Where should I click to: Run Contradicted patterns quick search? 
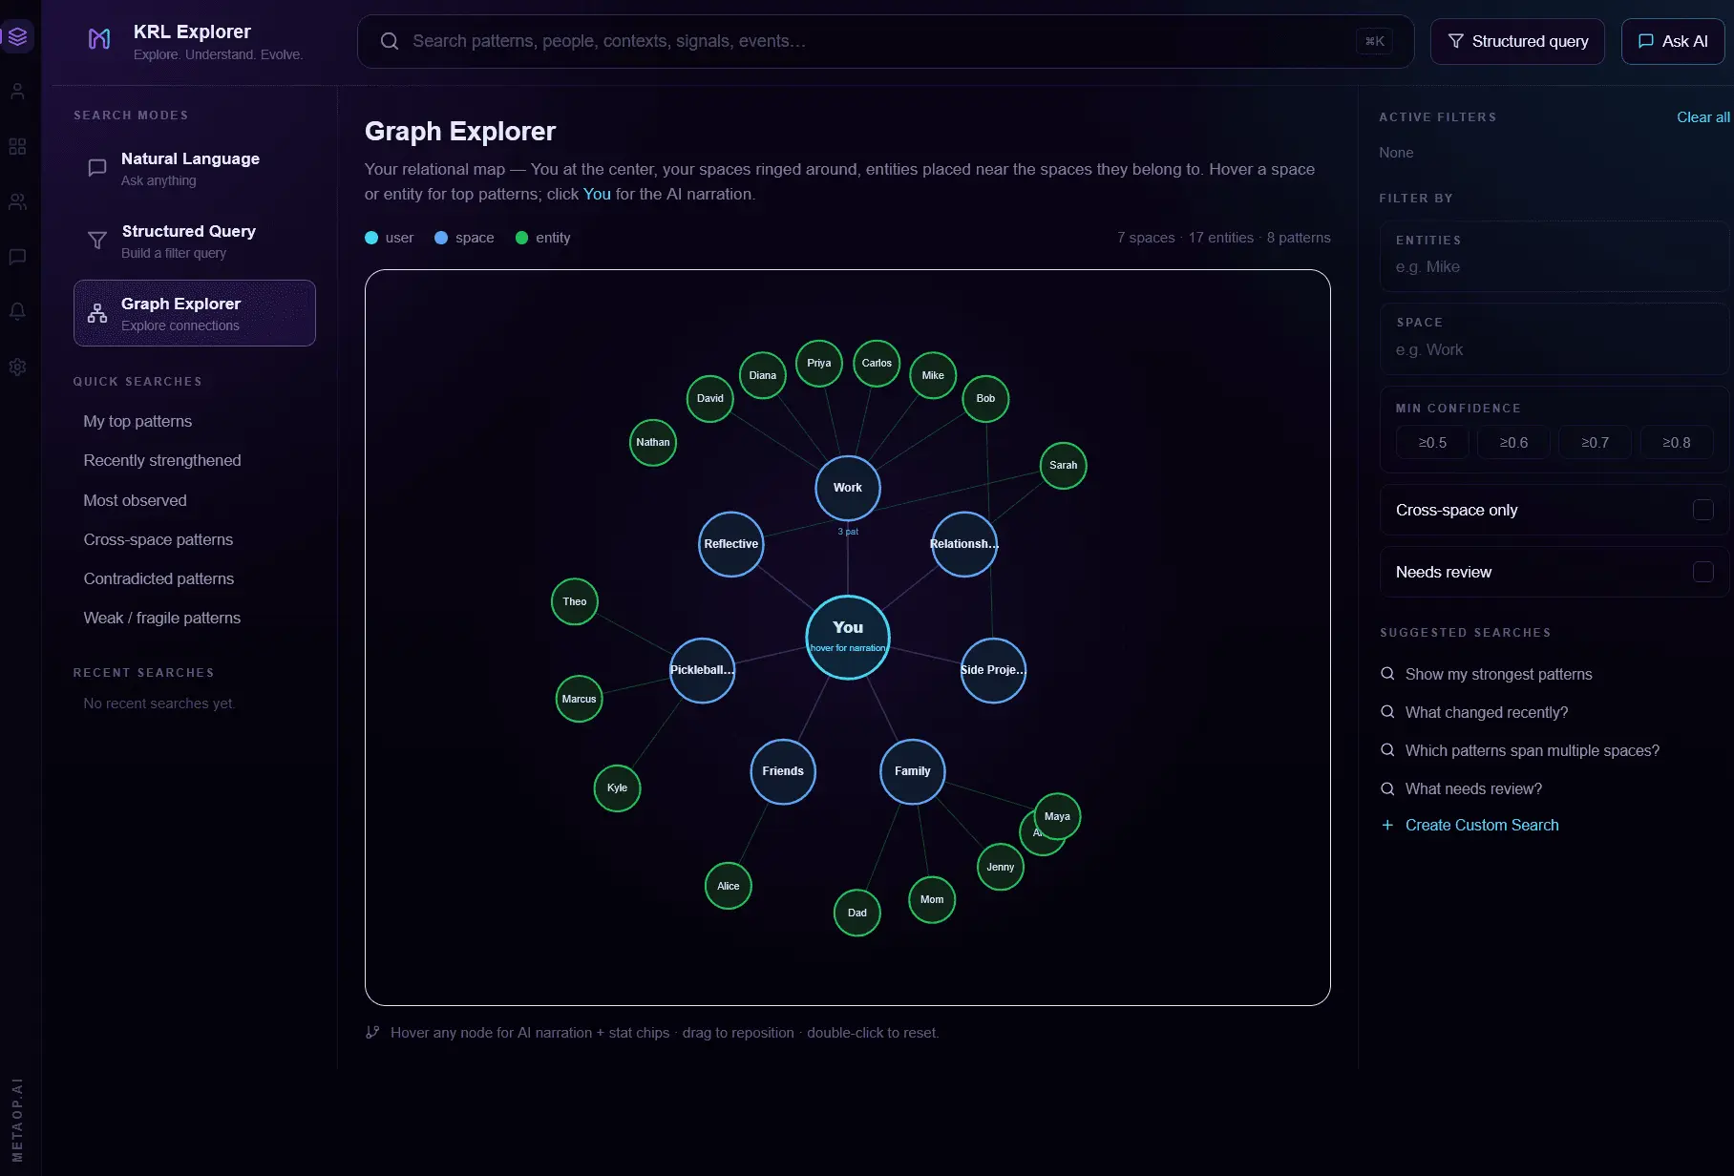click(159, 578)
